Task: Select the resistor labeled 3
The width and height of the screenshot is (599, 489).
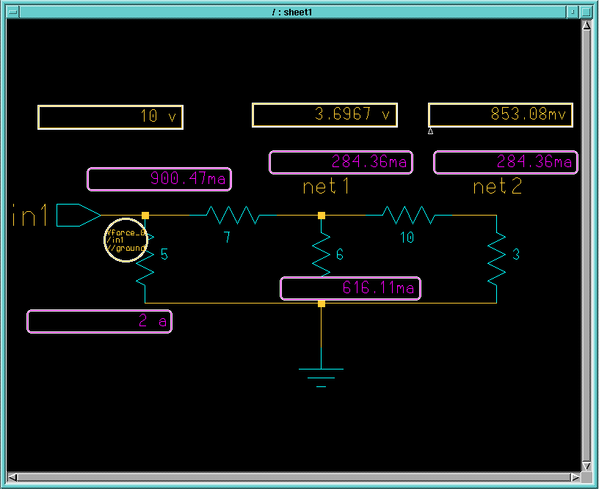Action: [497, 260]
